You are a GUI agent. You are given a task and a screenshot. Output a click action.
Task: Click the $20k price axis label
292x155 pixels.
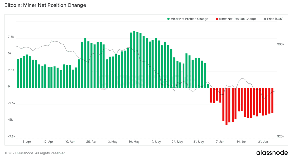coord(281,136)
